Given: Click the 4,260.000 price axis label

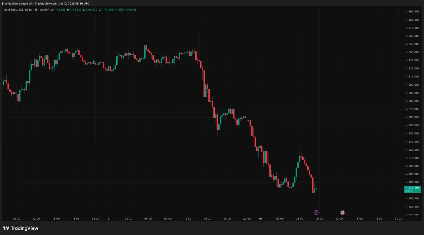Looking at the screenshot, I should pos(413,117).
